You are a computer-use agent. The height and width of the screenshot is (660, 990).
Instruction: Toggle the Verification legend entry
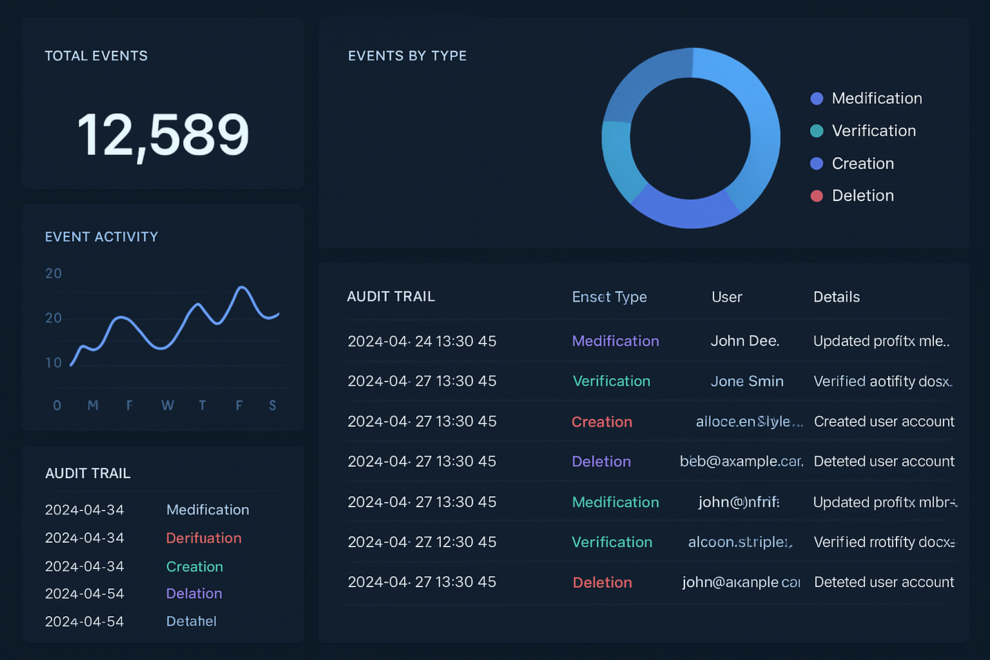point(873,130)
